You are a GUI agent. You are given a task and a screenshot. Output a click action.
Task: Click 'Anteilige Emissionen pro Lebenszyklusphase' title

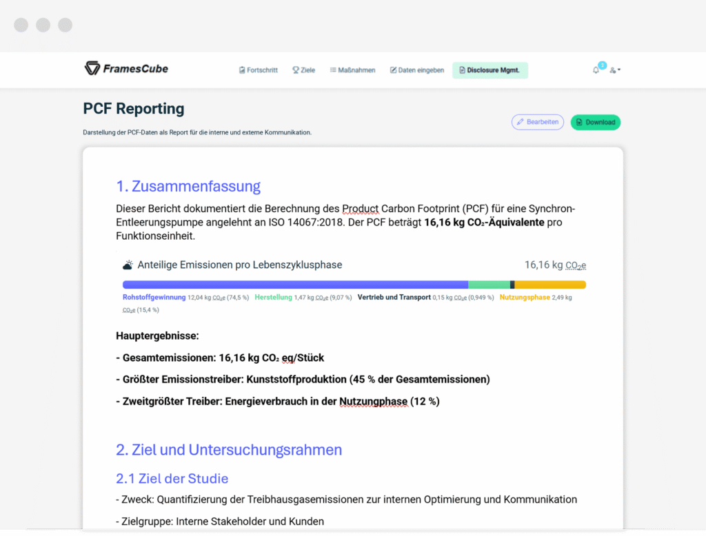(239, 265)
